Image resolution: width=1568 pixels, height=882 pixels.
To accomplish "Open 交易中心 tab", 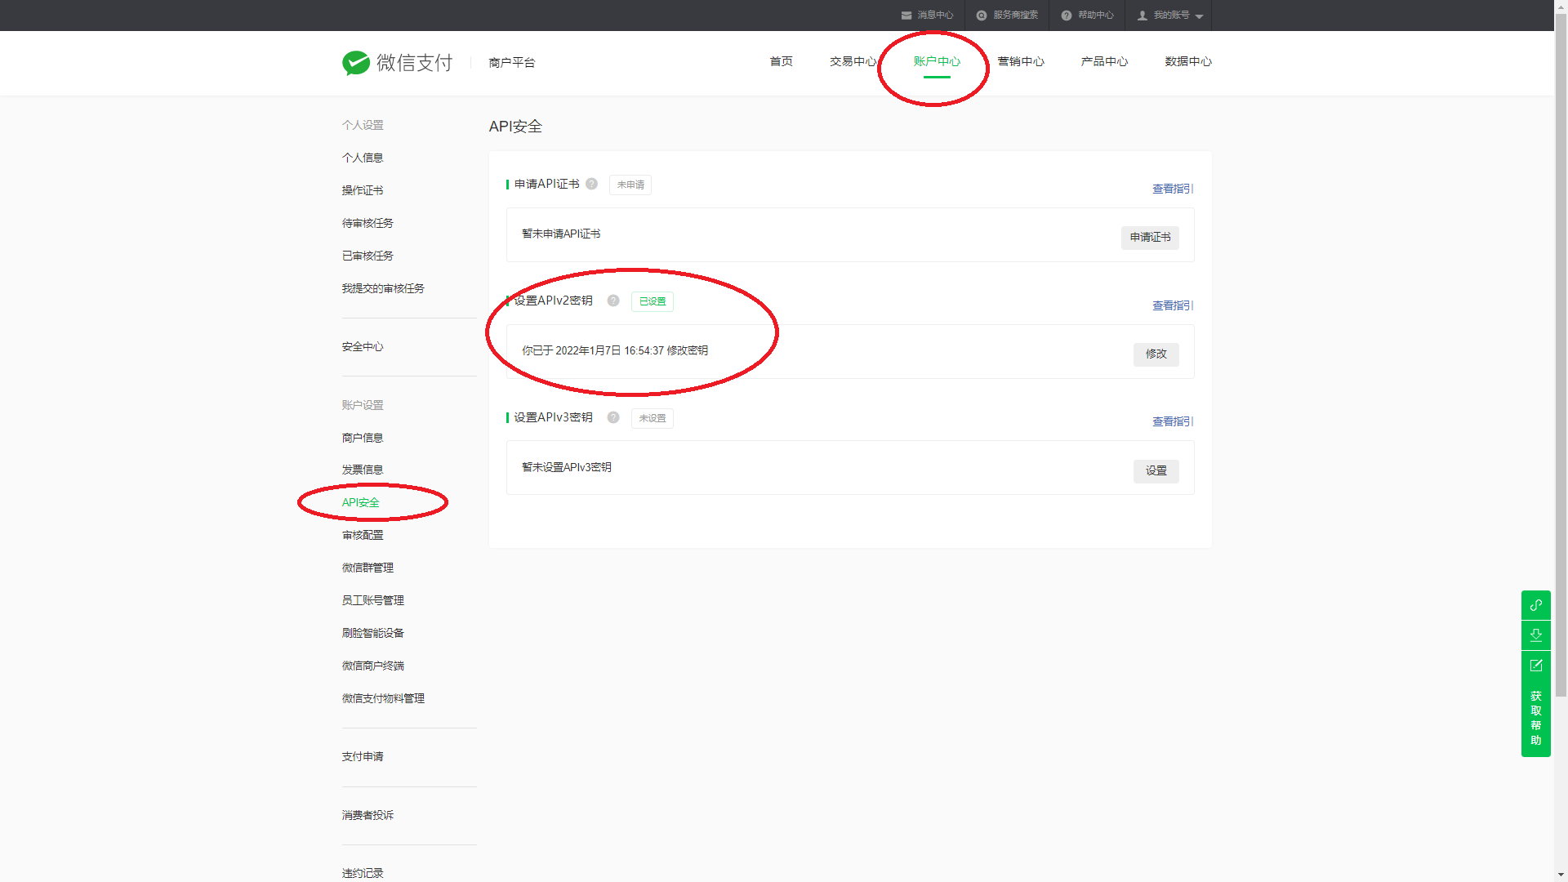I will tap(853, 61).
